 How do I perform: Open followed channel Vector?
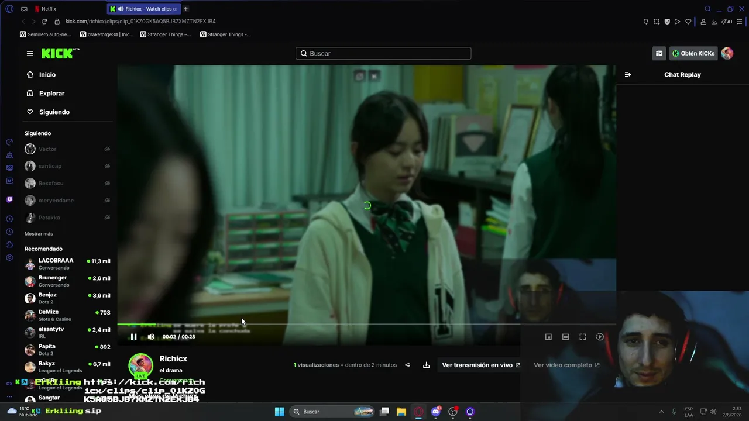(x=47, y=149)
